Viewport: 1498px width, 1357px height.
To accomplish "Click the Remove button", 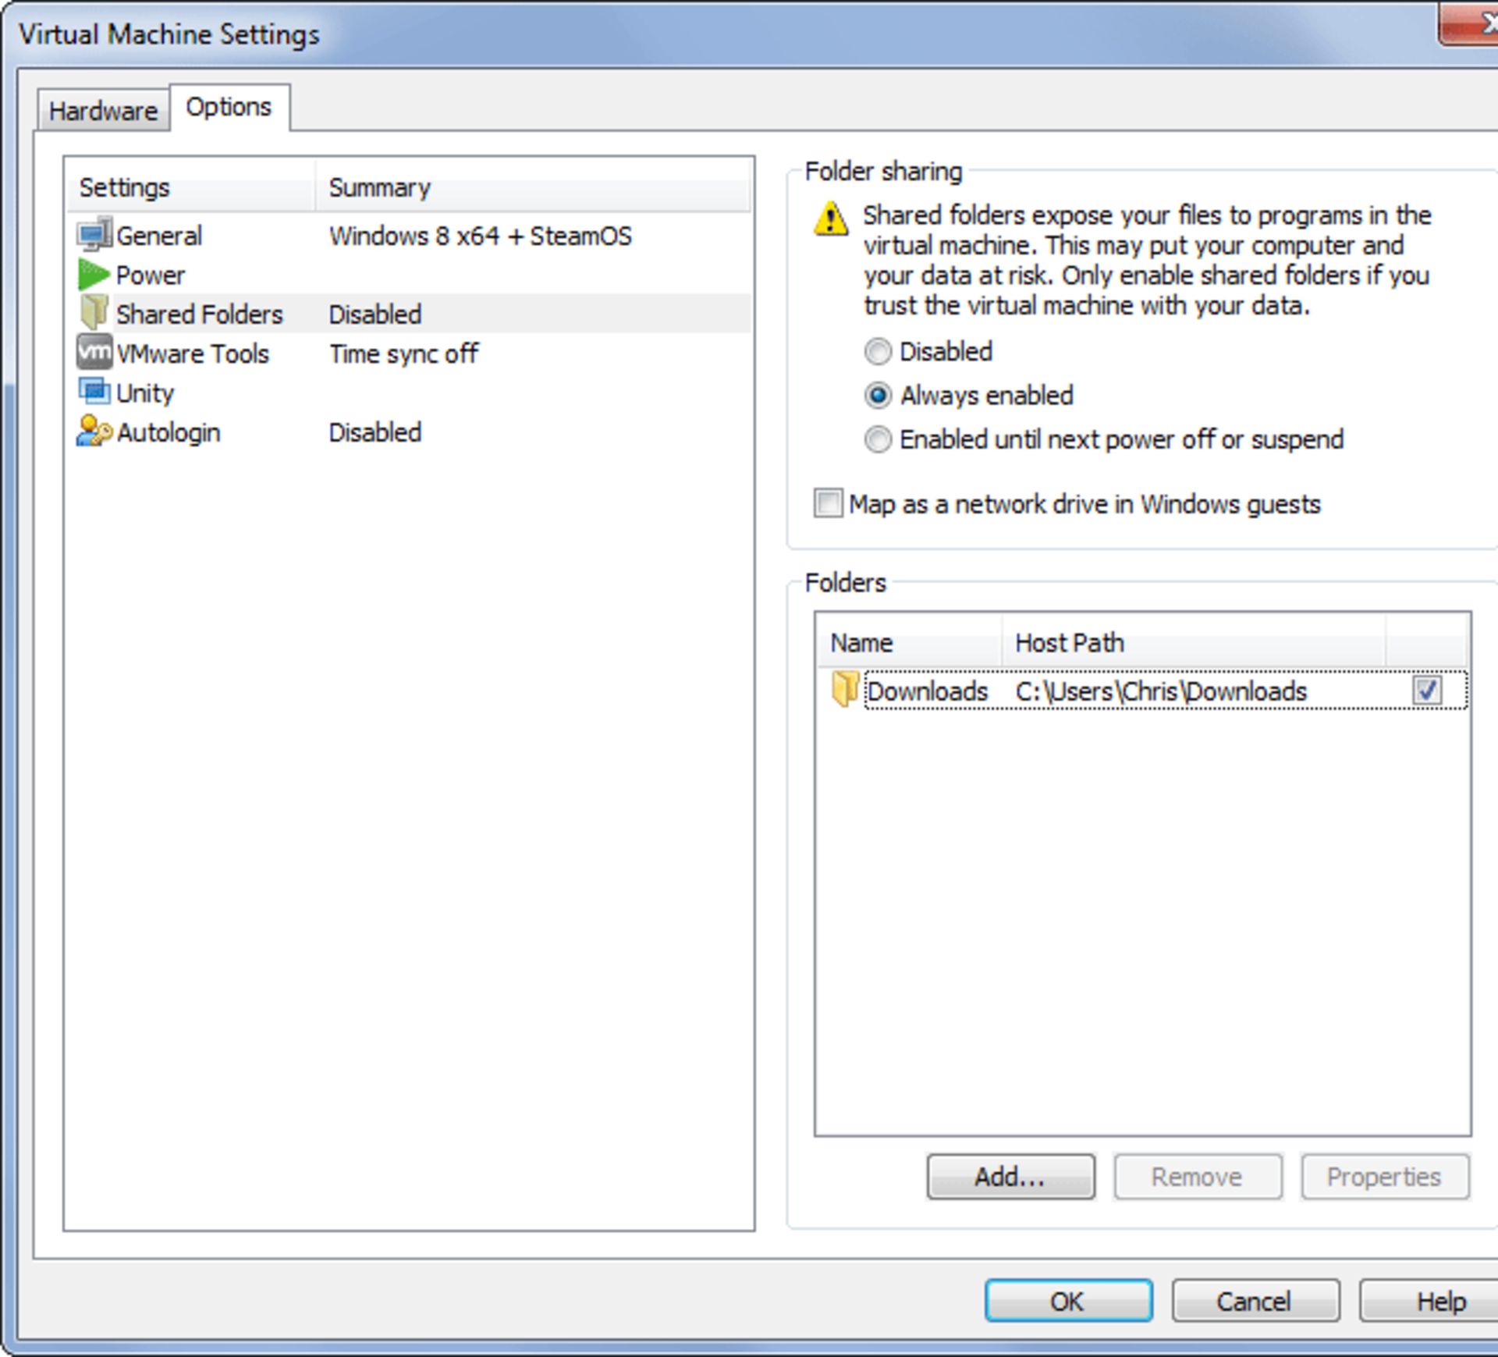I will 1197,1177.
